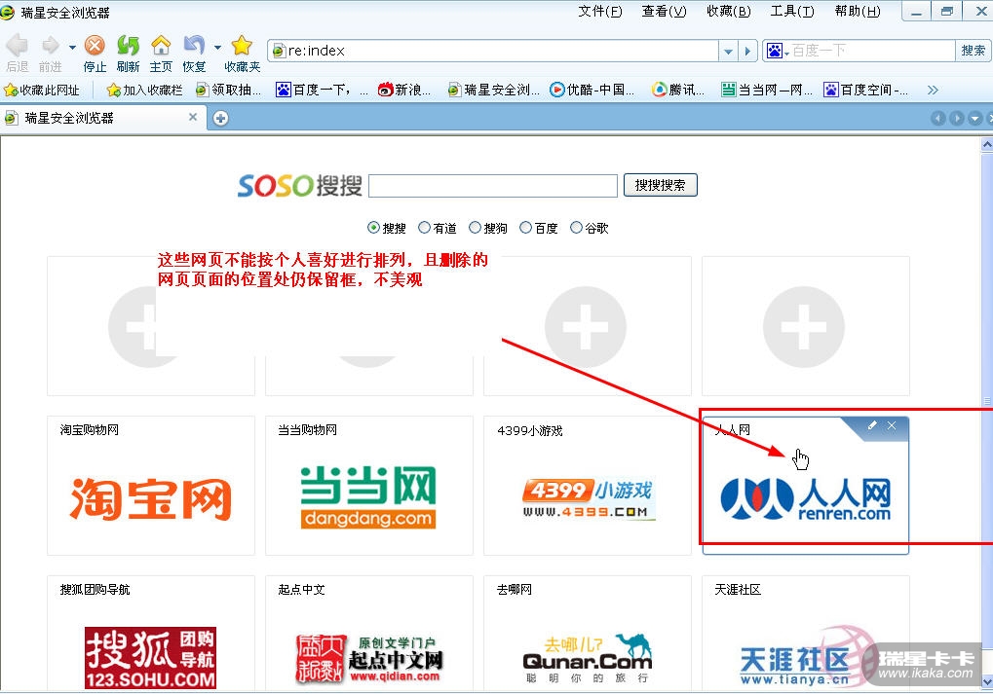The image size is (993, 694).
Task: Open the 人人网 renren.com tile
Action: click(806, 486)
